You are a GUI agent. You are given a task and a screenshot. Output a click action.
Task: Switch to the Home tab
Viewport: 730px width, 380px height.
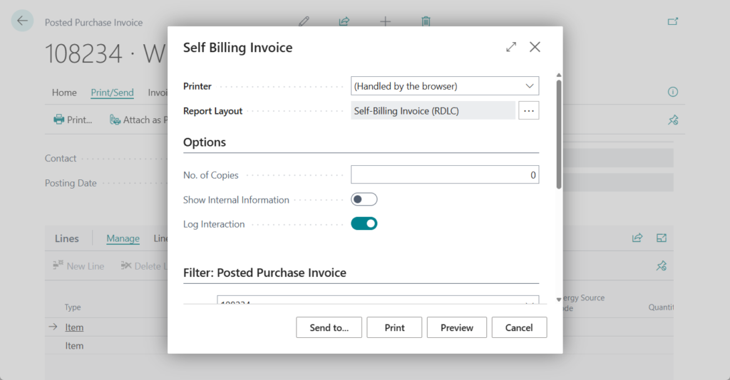(64, 93)
